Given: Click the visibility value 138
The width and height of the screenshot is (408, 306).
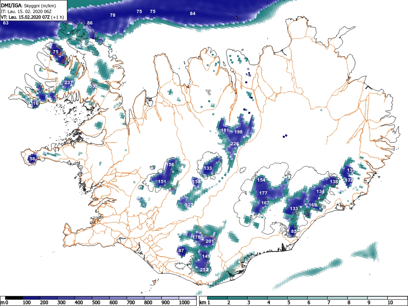Looking at the screenshot, I should pos(334,182).
